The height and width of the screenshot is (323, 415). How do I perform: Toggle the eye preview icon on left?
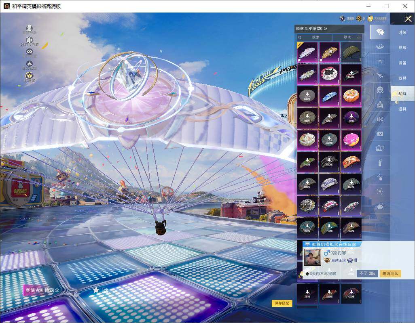point(30,52)
